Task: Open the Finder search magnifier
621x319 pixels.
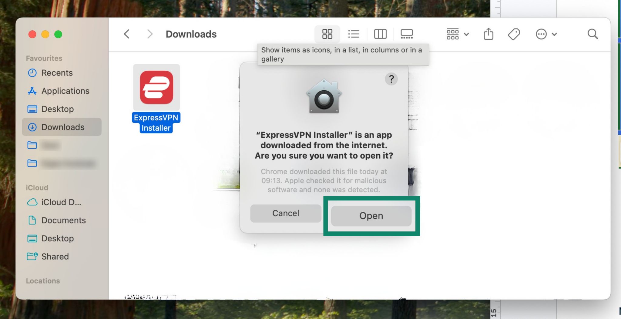Action: click(x=592, y=34)
